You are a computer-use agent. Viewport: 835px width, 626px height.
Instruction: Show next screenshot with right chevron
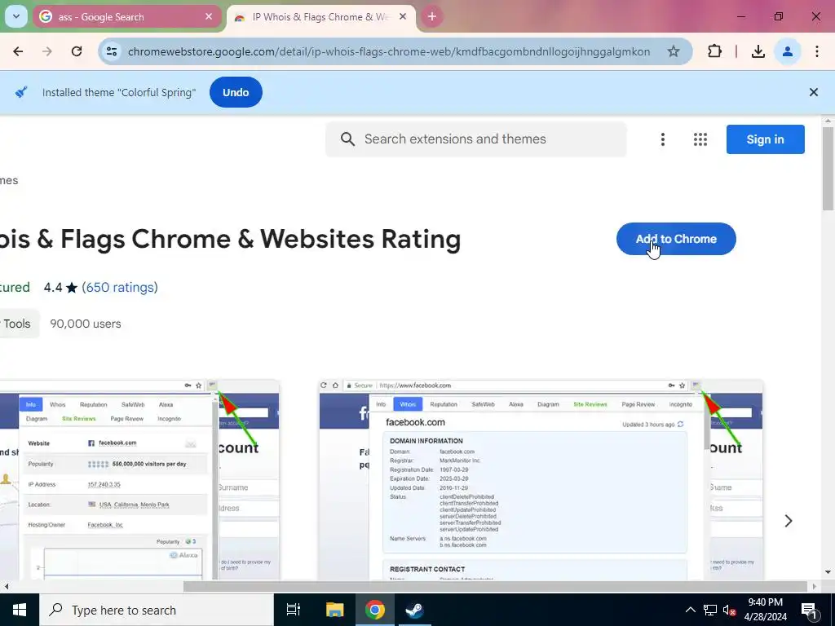(789, 521)
